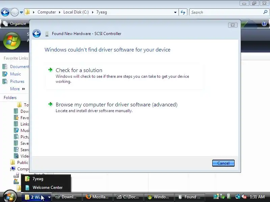The width and height of the screenshot is (270, 202).
Task: Open Music in Favorite Links
Action: tap(12, 74)
